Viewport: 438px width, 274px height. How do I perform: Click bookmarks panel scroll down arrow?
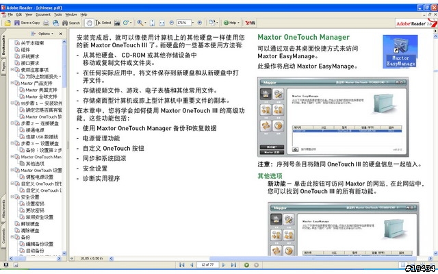coord(64,253)
